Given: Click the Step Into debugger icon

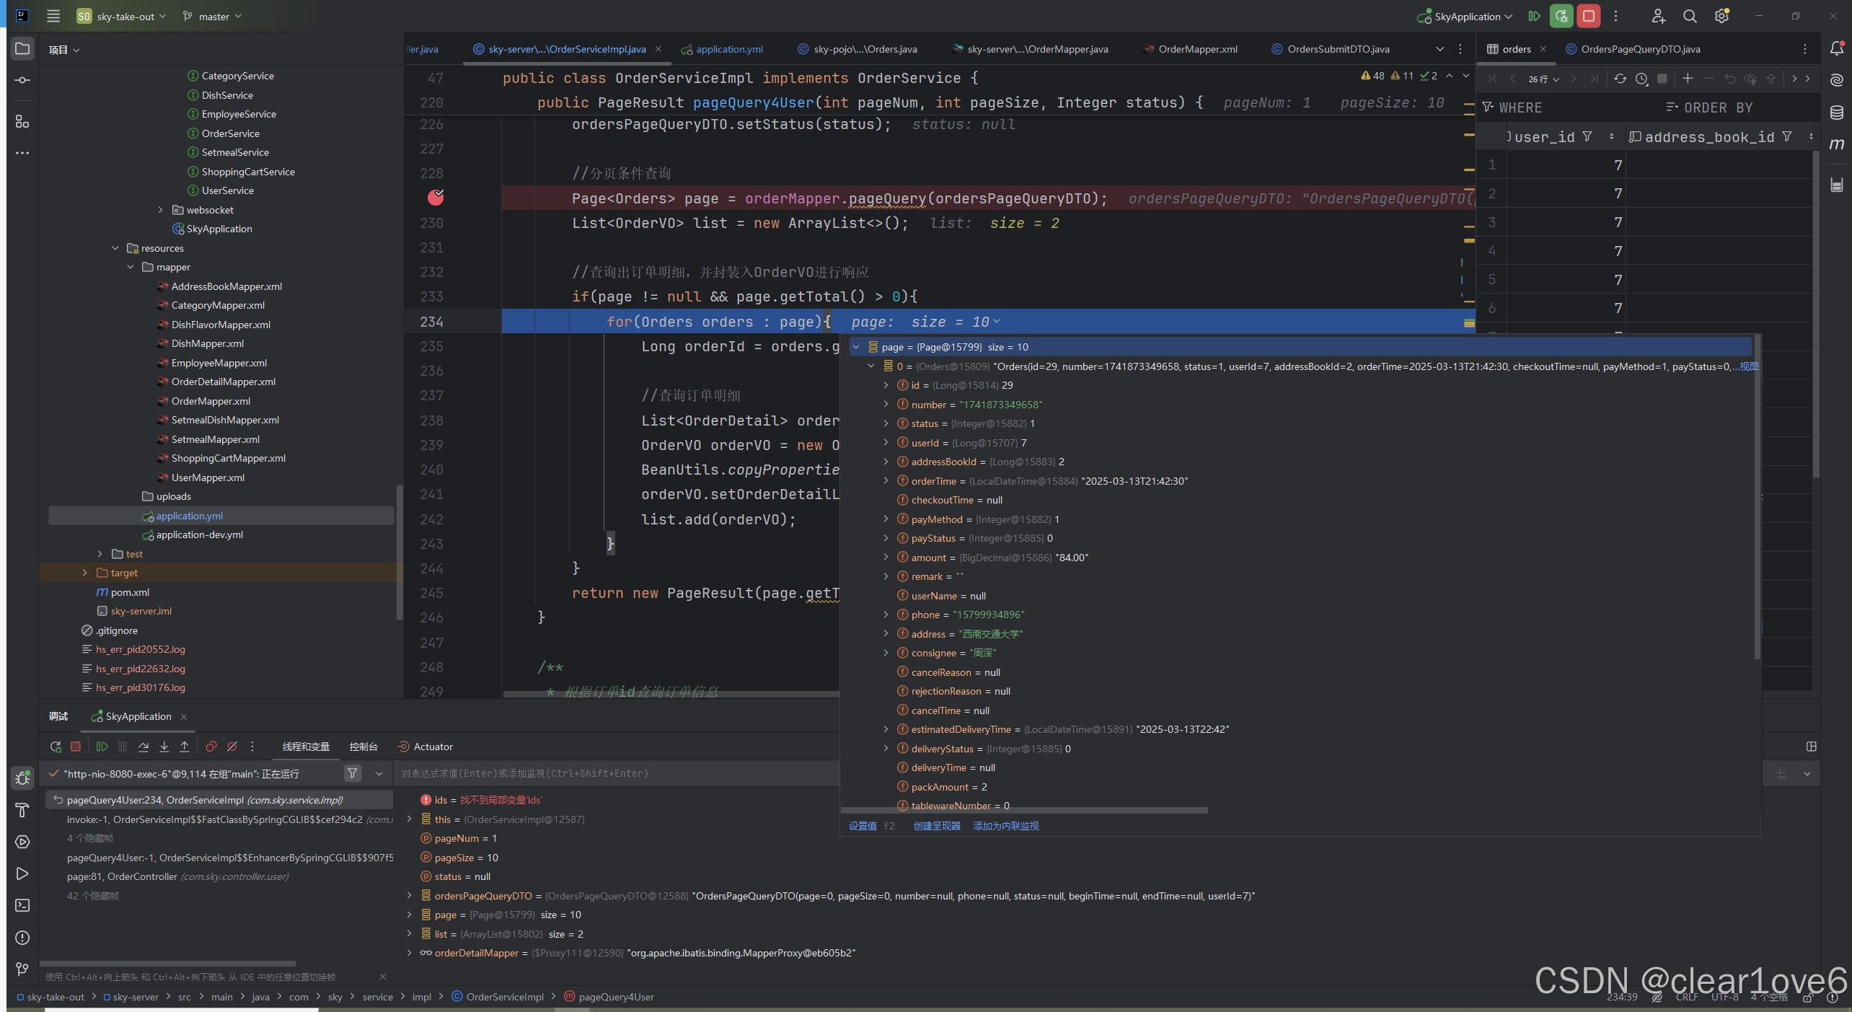Looking at the screenshot, I should [x=164, y=747].
